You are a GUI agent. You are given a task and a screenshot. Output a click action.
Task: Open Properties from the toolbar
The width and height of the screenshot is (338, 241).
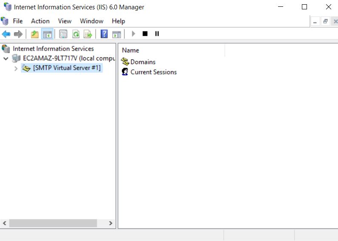click(x=63, y=34)
